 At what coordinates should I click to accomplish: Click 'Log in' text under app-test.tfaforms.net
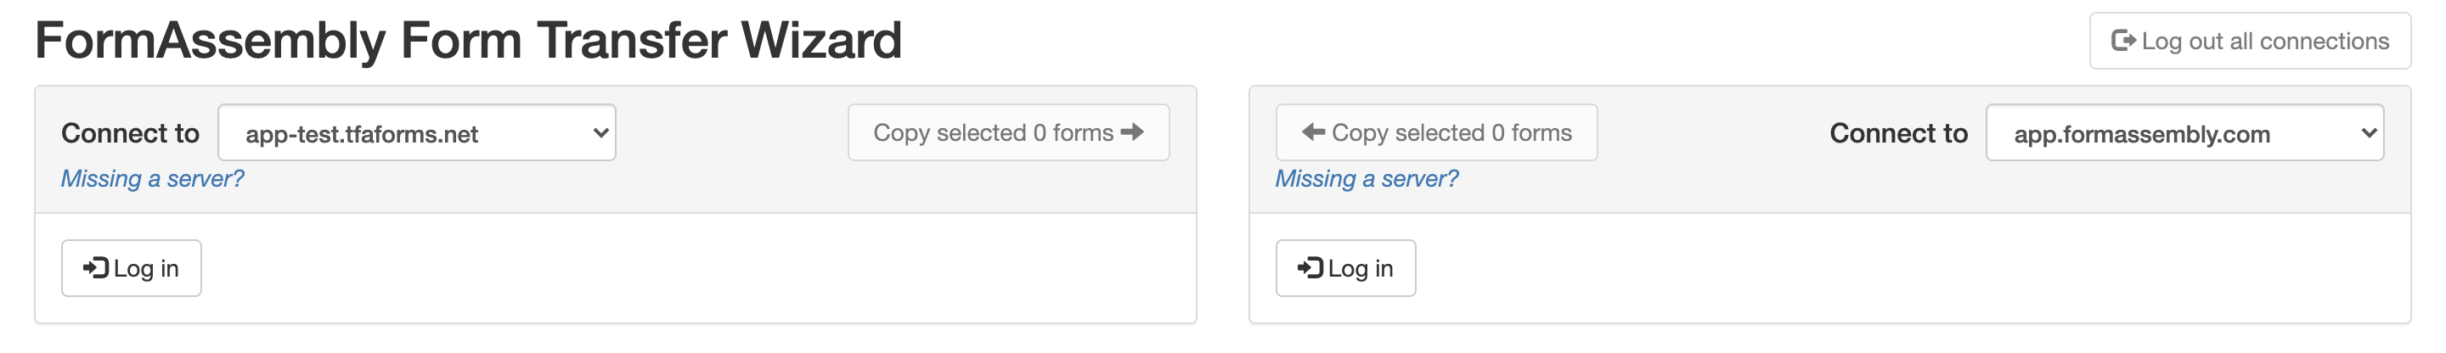[x=145, y=268]
